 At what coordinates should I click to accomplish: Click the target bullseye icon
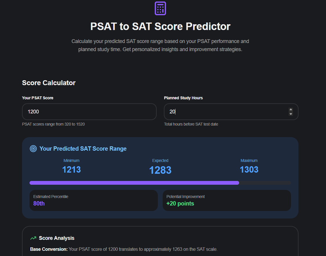(33, 149)
